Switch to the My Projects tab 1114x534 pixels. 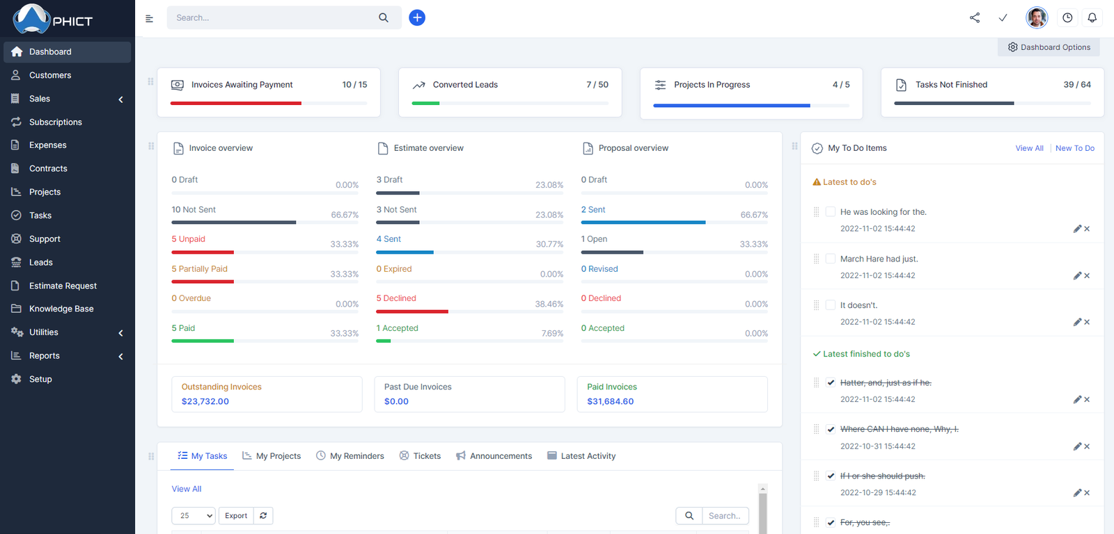click(x=272, y=456)
